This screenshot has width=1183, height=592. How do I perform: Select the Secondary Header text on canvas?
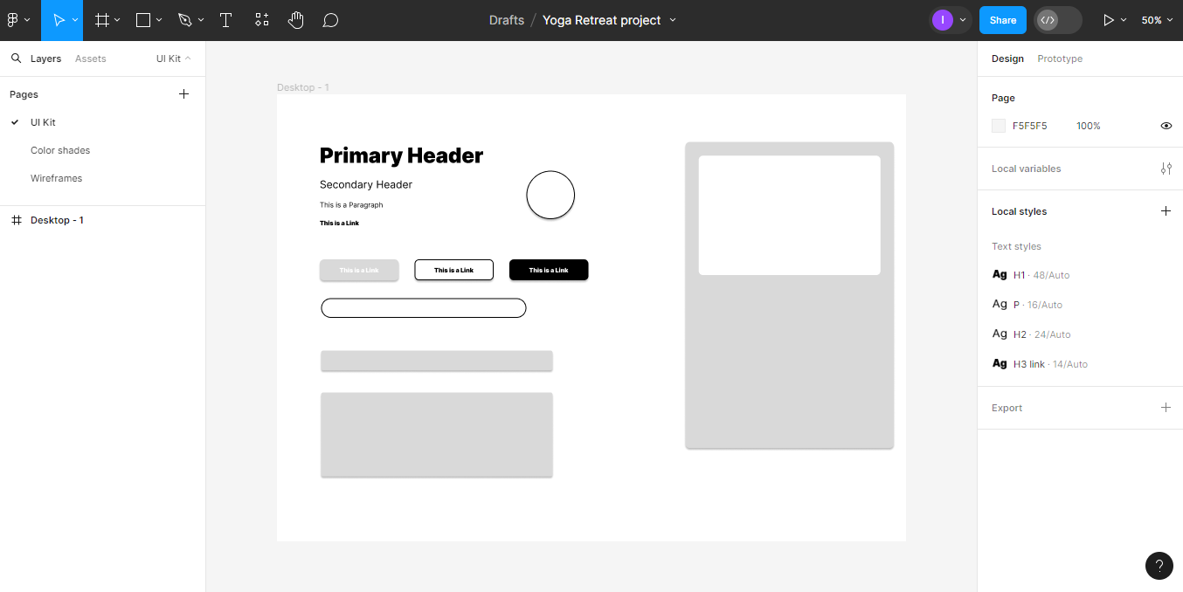coord(366,184)
